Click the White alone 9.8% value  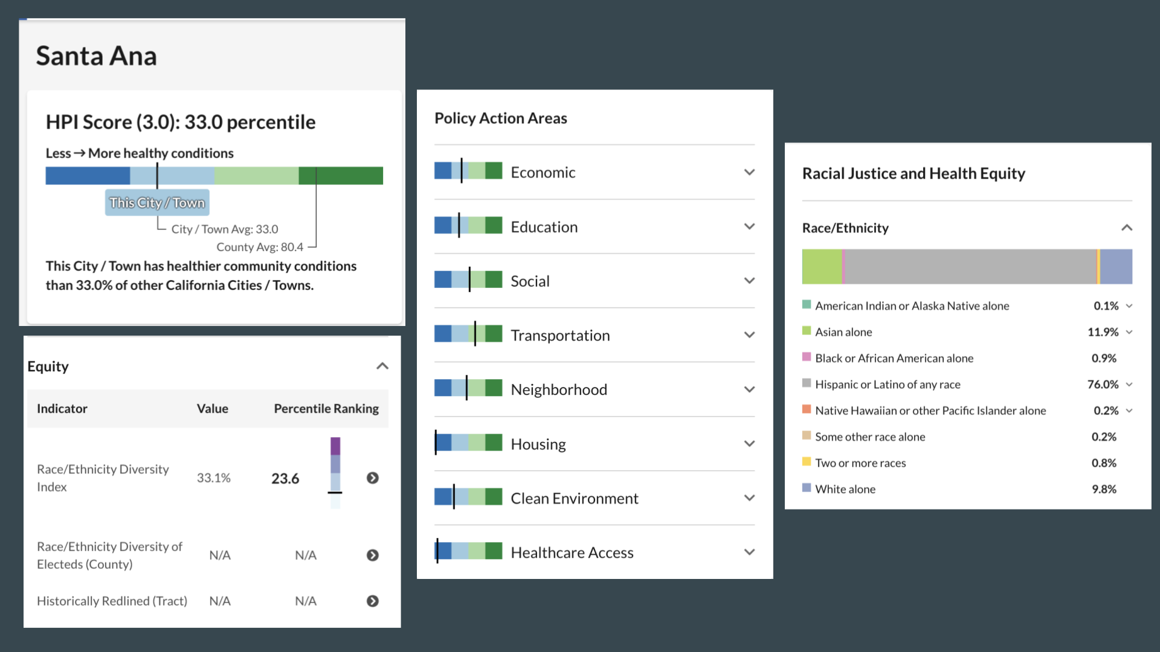[1104, 490]
